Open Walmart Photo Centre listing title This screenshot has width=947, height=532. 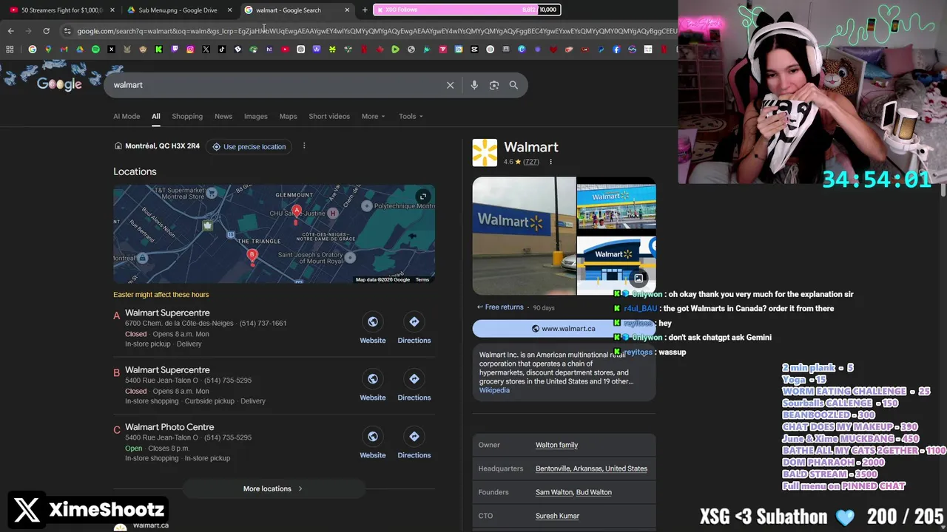click(x=169, y=427)
